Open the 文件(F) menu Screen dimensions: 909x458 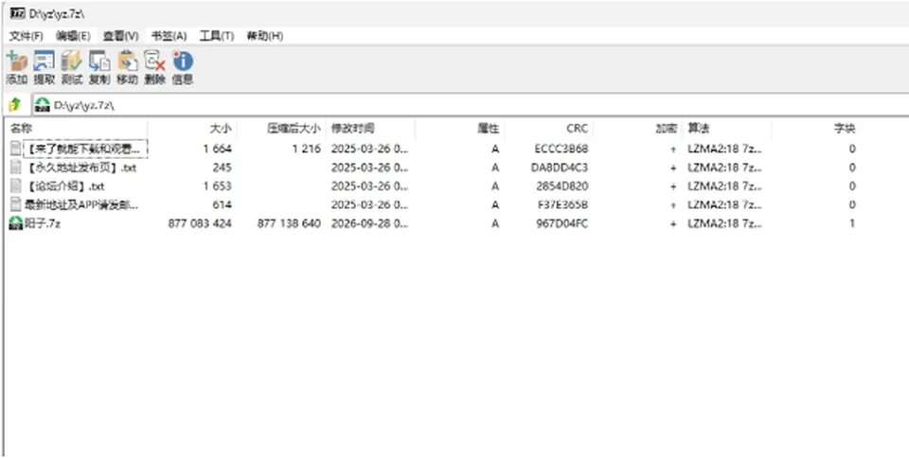point(27,36)
